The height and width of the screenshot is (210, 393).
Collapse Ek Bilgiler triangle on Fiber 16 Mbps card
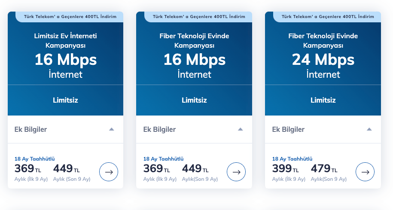240,129
